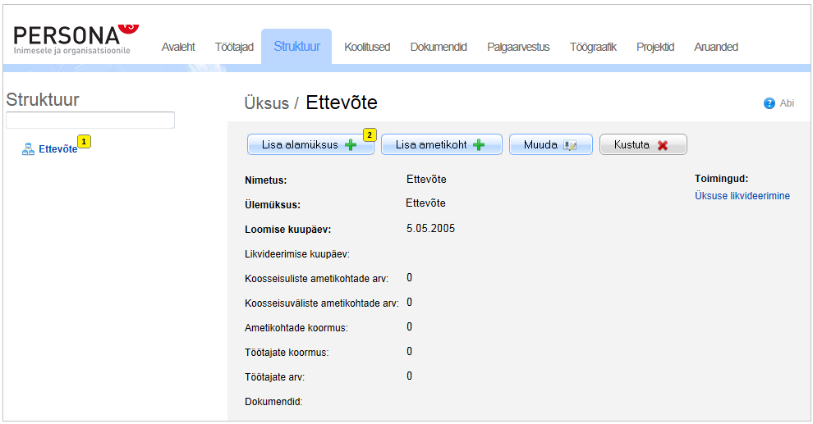Viewport: 813px width, 424px height.
Task: Go to the Koolitused tab
Action: coord(367,47)
